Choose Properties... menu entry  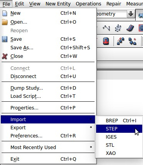pos(48,108)
